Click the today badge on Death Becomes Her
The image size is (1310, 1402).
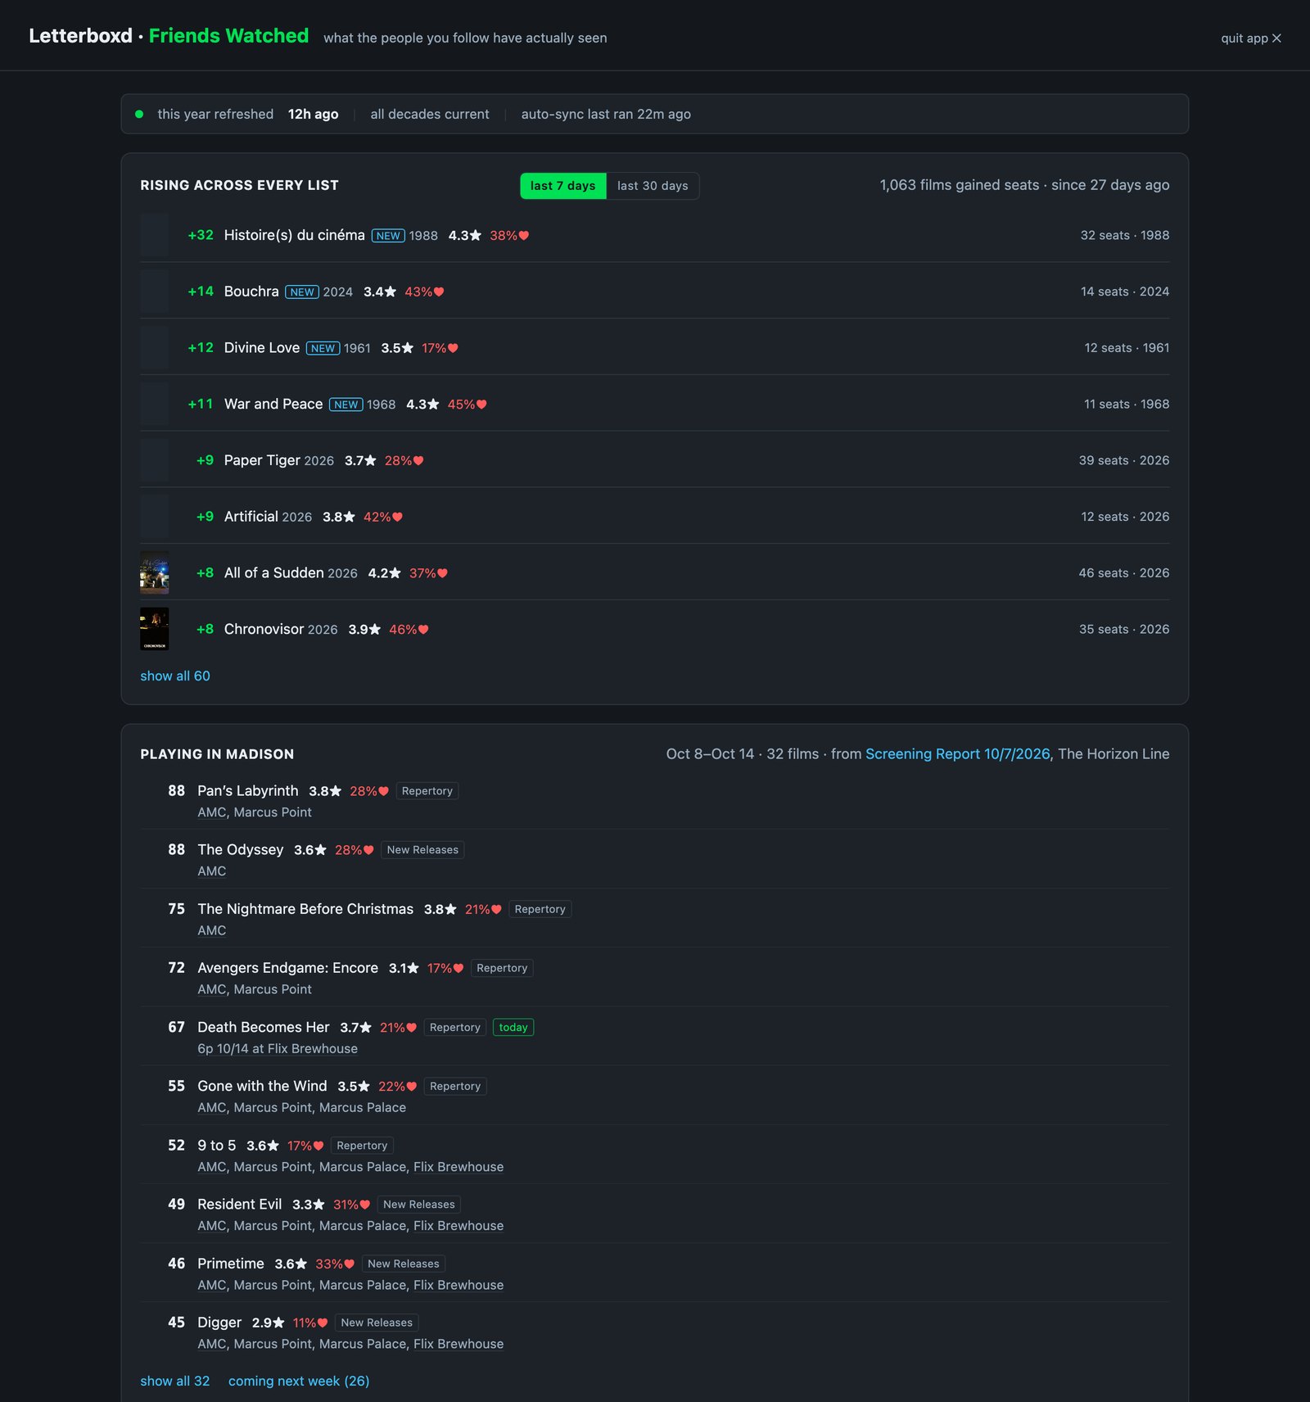[513, 1027]
